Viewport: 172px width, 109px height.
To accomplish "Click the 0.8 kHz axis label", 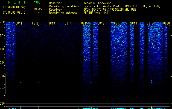I will coord(2,76).
